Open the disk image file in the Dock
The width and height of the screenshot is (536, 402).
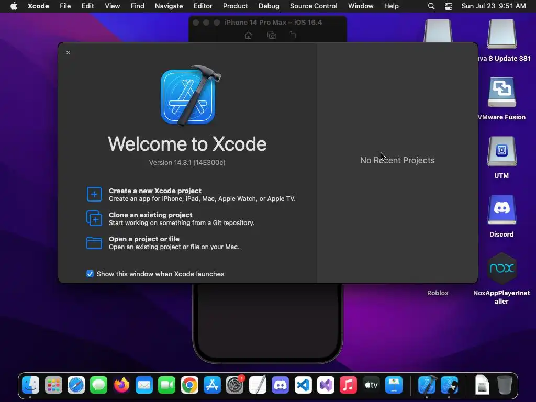[482, 385]
